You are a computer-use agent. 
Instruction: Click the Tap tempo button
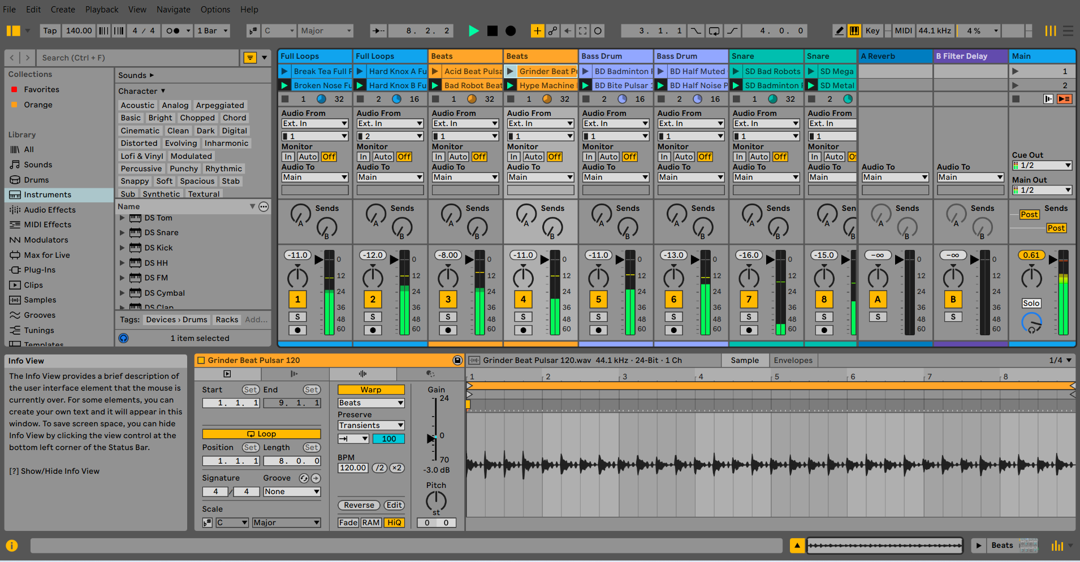pos(50,31)
